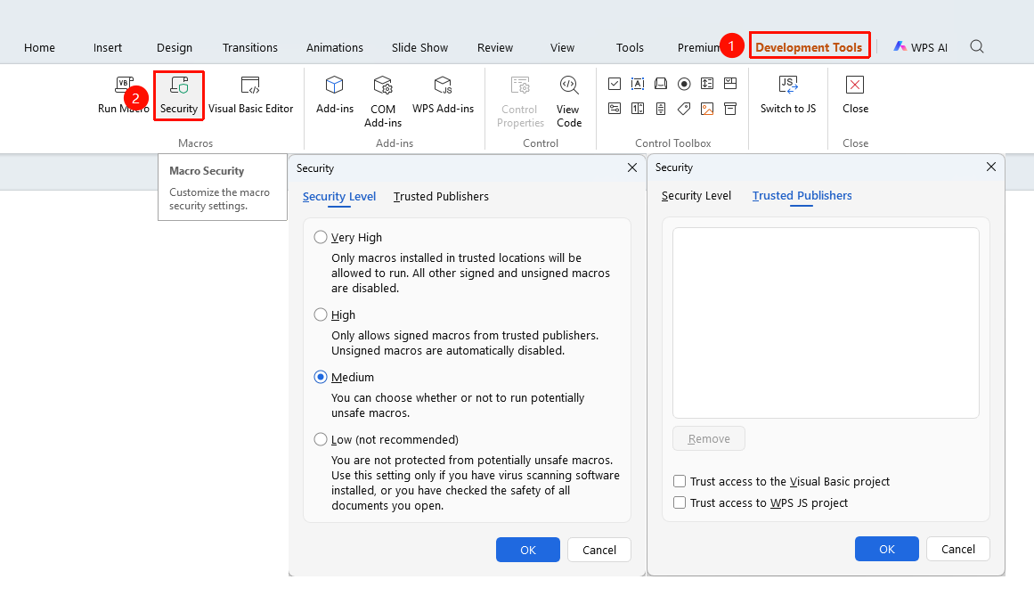
Task: Insert a Check Box control from Control Toolbox
Action: click(x=615, y=84)
